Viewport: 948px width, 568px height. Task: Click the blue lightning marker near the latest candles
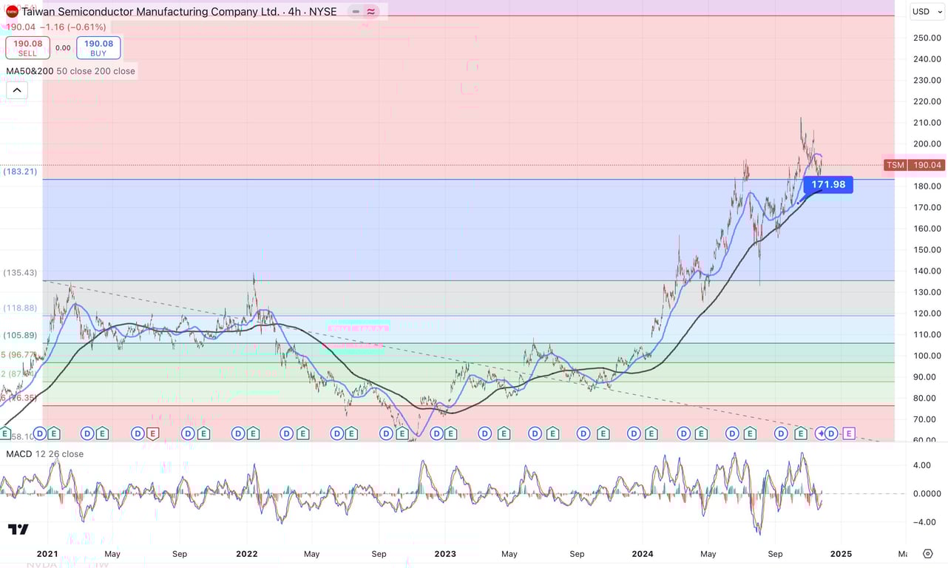[x=820, y=433]
